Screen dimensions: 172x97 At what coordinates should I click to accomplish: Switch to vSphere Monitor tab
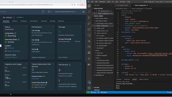coord(15,21)
